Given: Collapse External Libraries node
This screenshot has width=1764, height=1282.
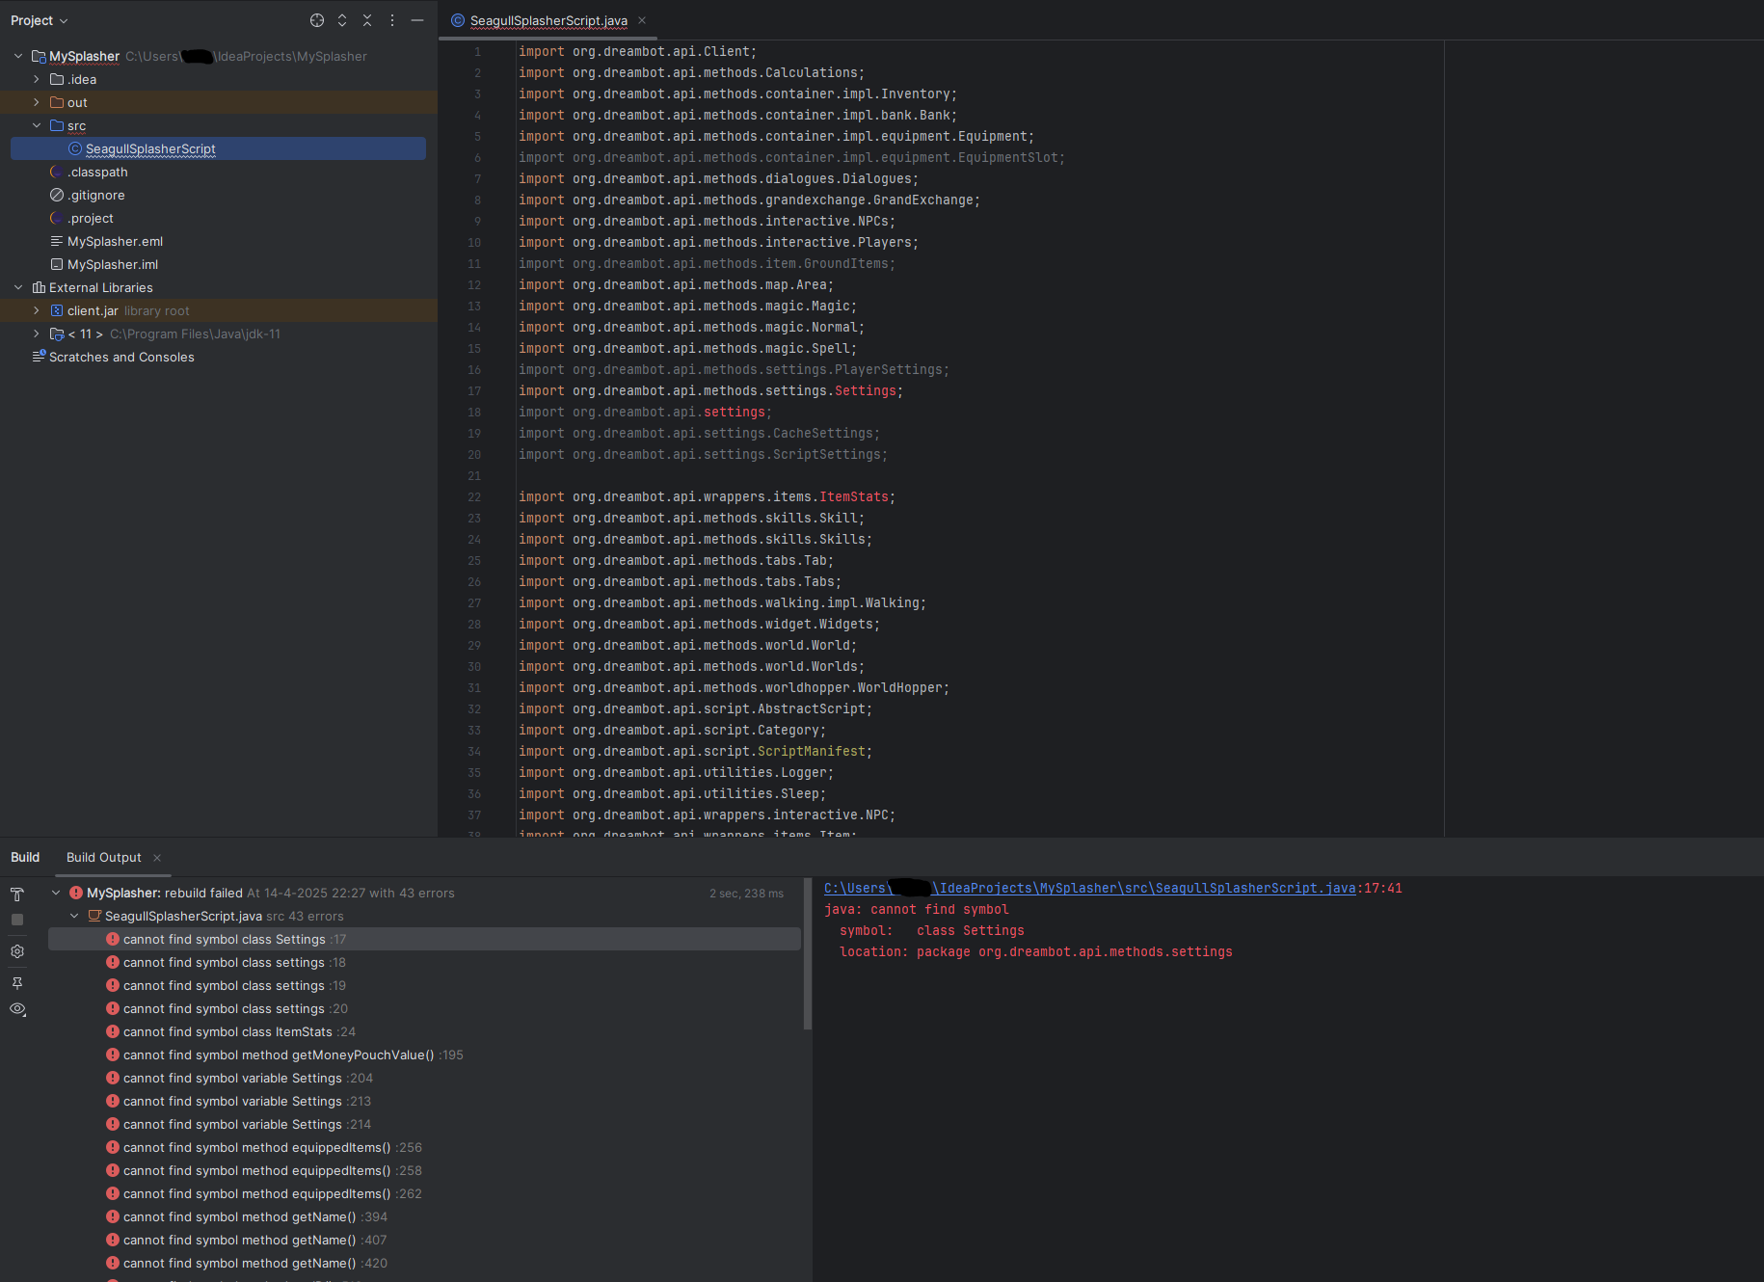Looking at the screenshot, I should [18, 287].
